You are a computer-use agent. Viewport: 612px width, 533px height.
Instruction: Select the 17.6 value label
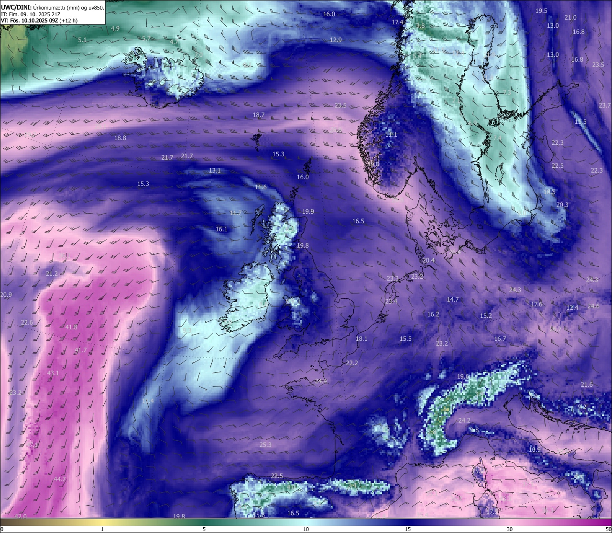coord(536,305)
